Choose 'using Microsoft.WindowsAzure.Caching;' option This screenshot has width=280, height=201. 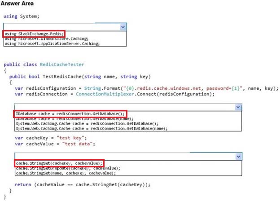click(46, 39)
